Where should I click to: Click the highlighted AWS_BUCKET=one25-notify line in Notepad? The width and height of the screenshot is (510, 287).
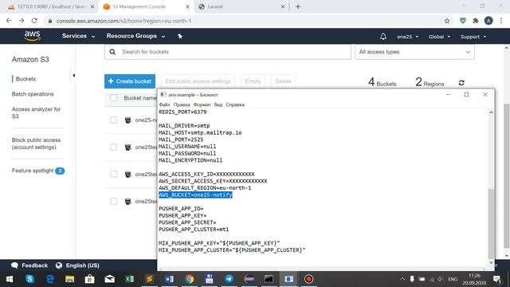(x=195, y=195)
